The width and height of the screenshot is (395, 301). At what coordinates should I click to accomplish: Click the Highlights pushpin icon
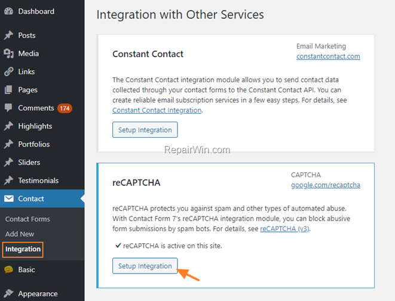[8, 126]
